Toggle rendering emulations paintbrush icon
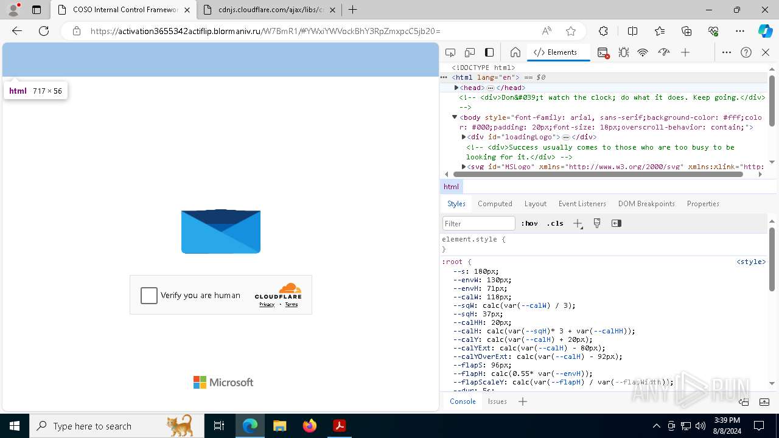This screenshot has height=438, width=779. click(x=597, y=223)
